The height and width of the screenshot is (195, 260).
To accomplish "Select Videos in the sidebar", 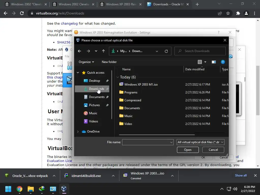I will [x=93, y=121].
